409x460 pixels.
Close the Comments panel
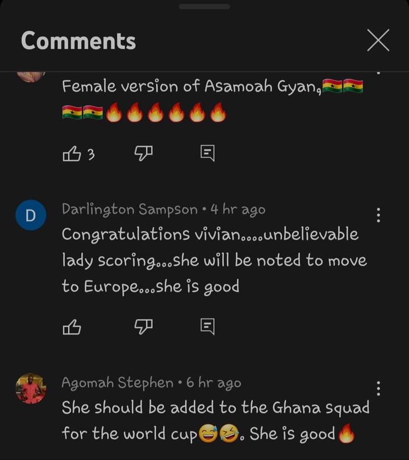pyautogui.click(x=378, y=40)
